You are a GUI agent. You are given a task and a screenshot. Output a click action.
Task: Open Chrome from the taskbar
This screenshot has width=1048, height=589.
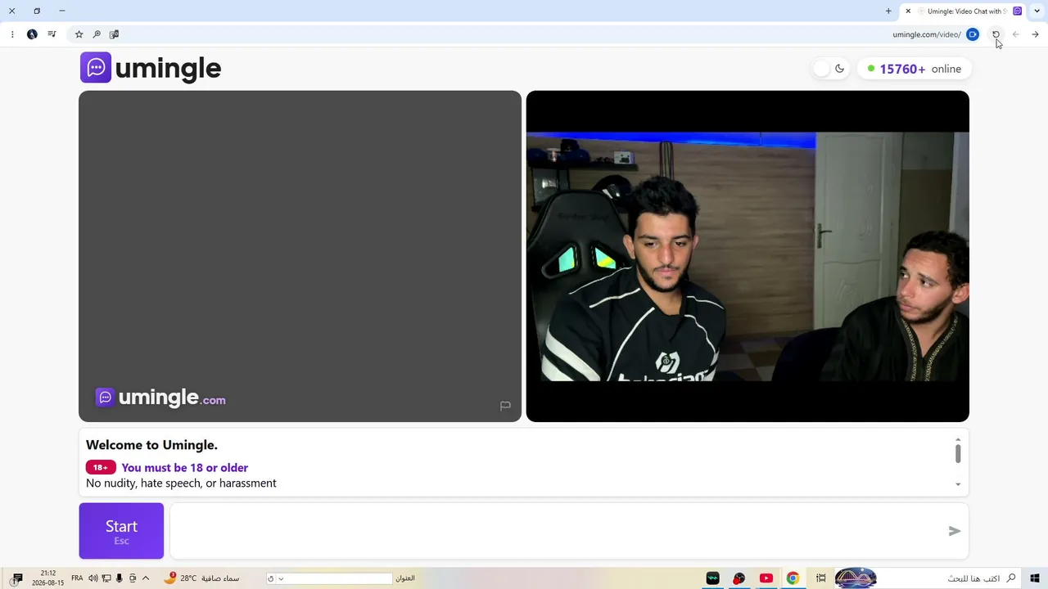coord(793,578)
